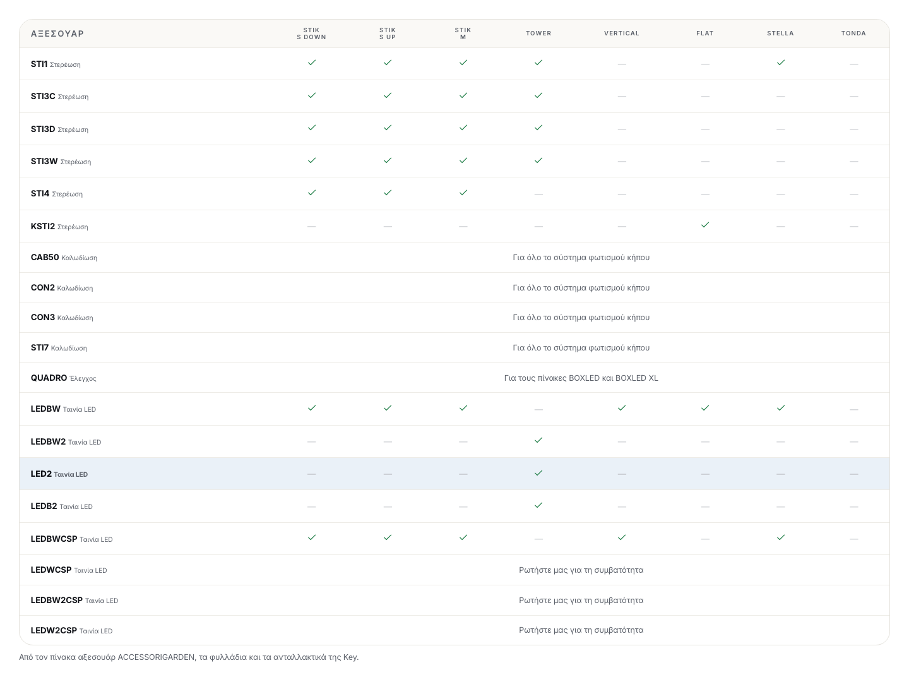Screen dimensions: 909x682
Task: Click the STI3W checkmark under STIK M
Action: coord(463,160)
